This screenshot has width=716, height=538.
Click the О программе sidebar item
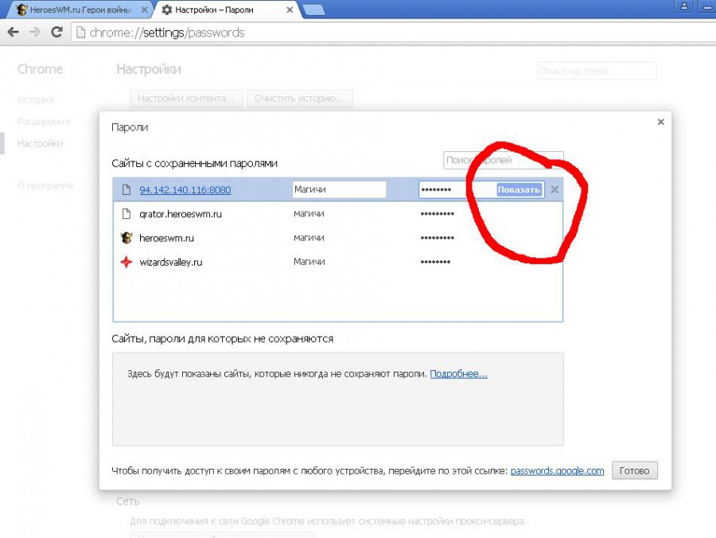pyautogui.click(x=45, y=185)
